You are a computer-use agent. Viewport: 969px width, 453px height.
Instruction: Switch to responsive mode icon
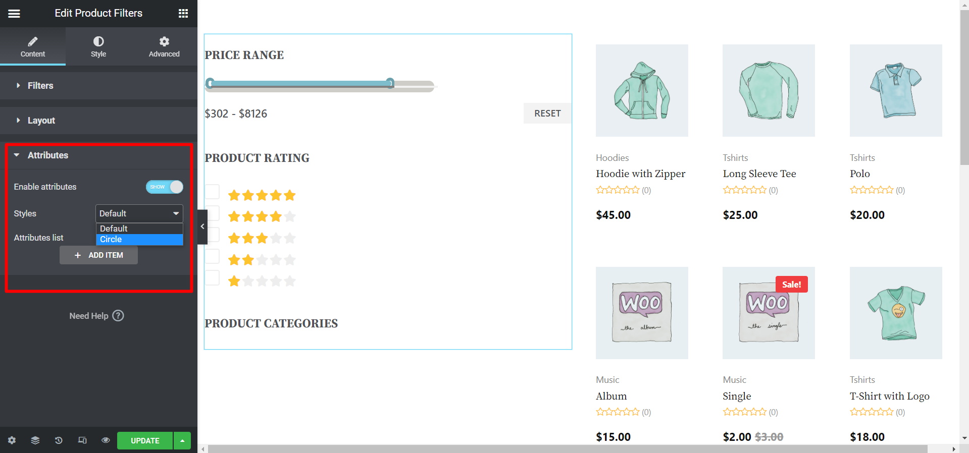(x=82, y=440)
